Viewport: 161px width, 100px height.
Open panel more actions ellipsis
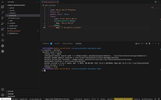coord(152,44)
